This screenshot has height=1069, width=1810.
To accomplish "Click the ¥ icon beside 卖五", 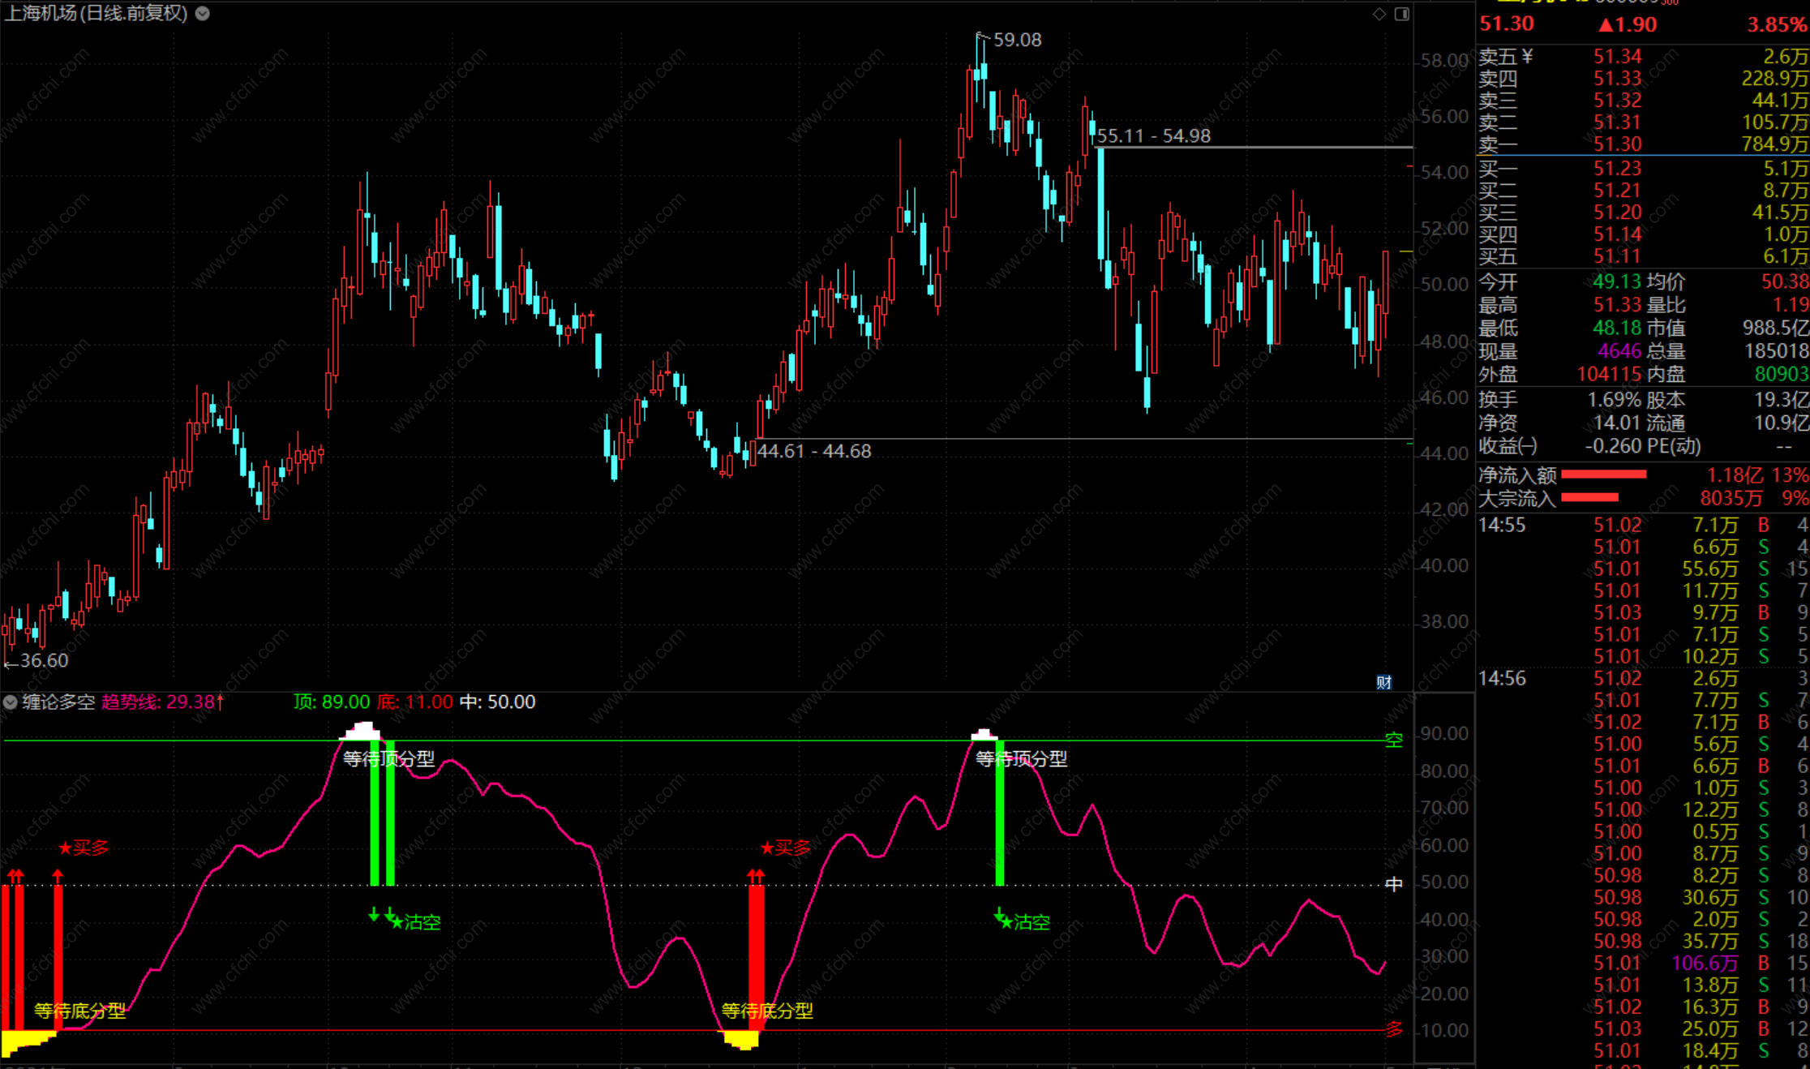I will click(x=1528, y=56).
